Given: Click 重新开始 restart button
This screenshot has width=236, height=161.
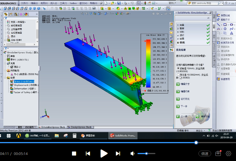Looking at the screenshot, I should click(203, 116).
